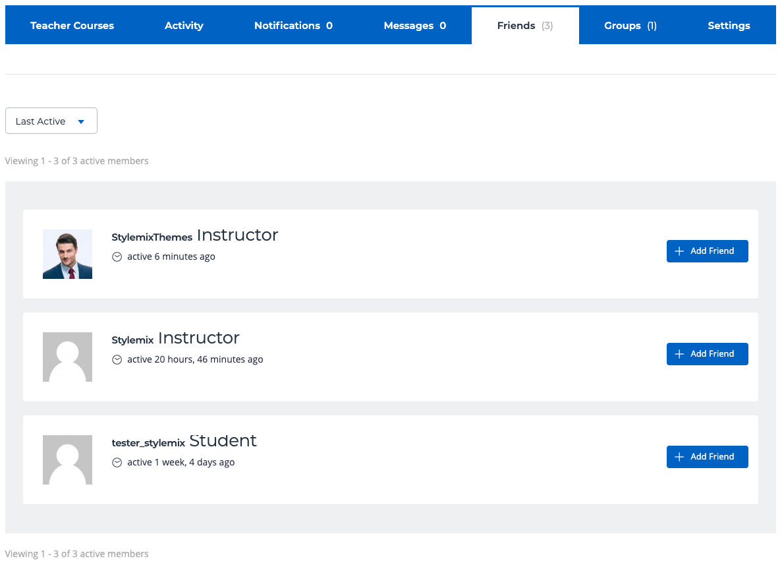This screenshot has height=567, width=782.
Task: Open the Activity tab
Action: click(184, 26)
